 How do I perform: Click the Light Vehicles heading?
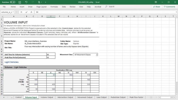11,62
